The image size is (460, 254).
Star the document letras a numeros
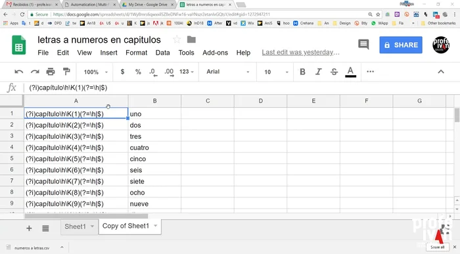[177, 39]
